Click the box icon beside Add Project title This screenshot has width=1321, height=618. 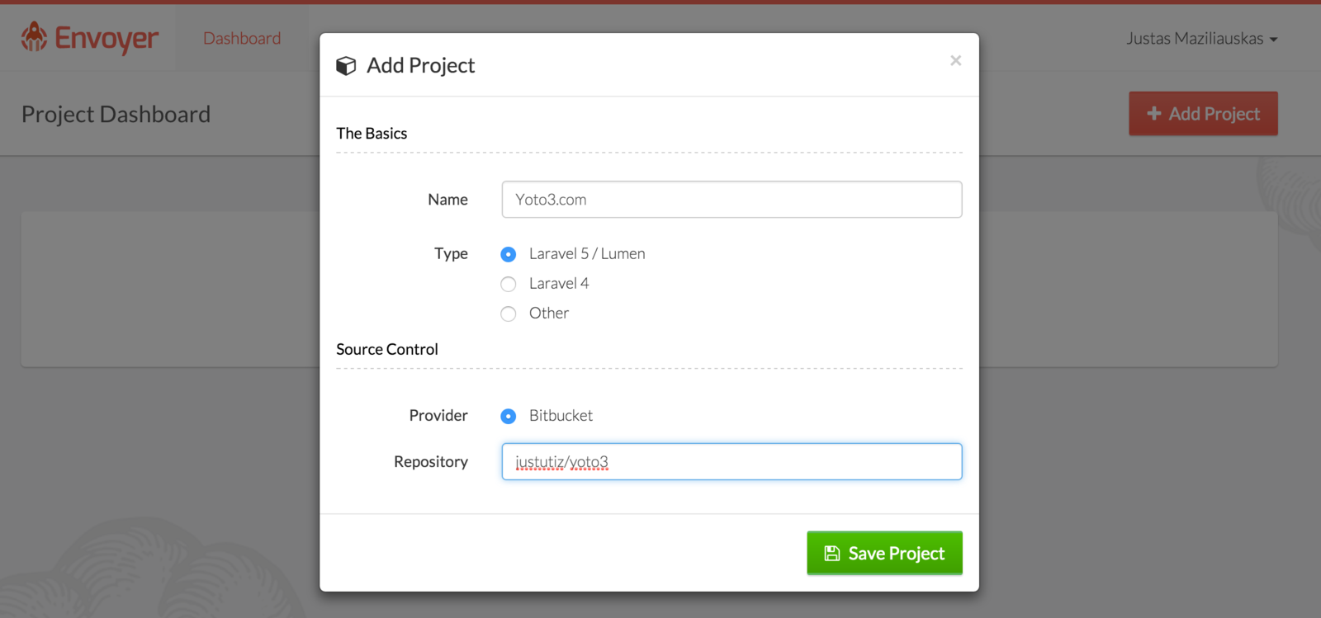click(346, 66)
